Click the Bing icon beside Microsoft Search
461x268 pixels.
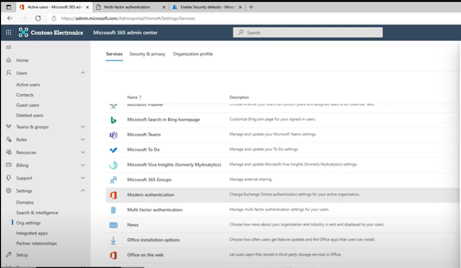pyautogui.click(x=113, y=119)
